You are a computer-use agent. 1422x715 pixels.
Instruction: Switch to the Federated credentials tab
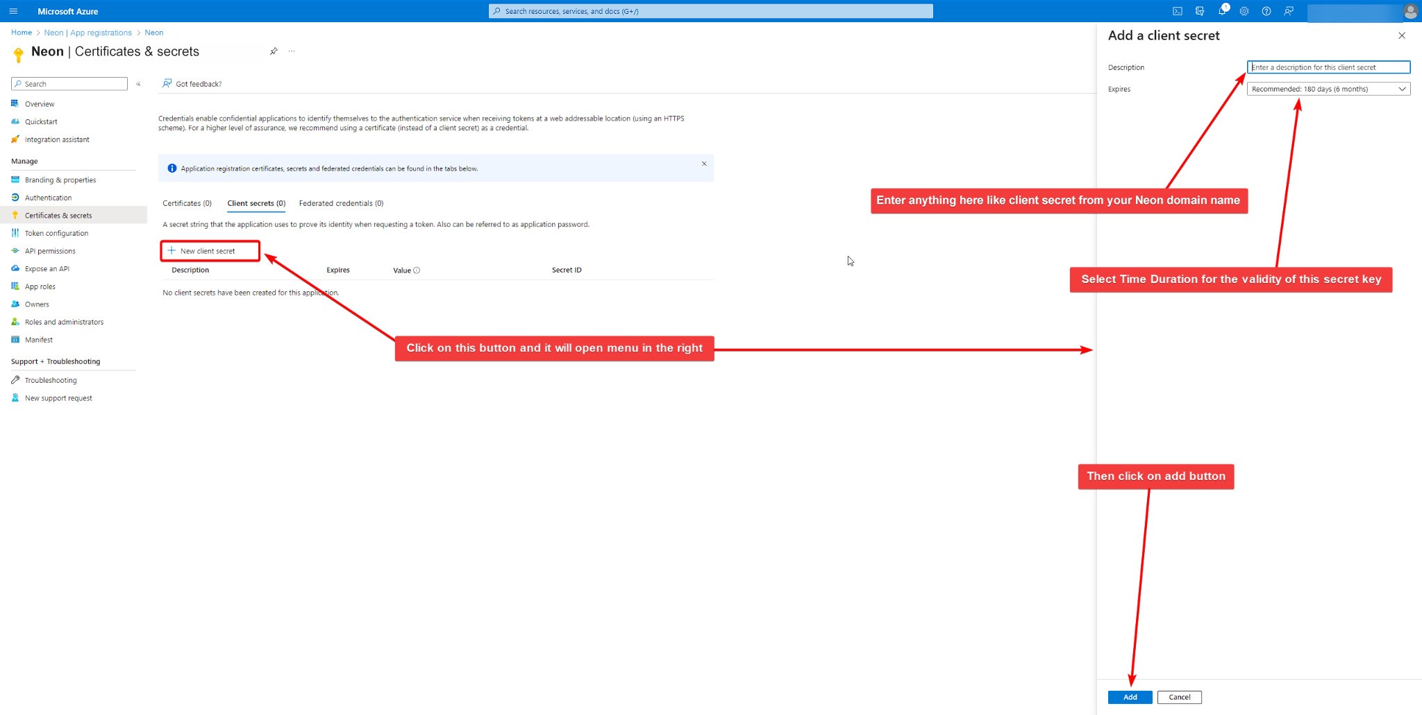pyautogui.click(x=341, y=203)
